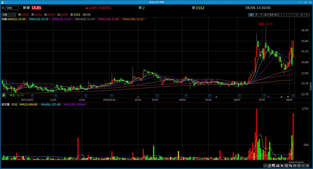Click the 總:1552 total volume text
Viewport: 313px width, 169px height.
[198, 8]
